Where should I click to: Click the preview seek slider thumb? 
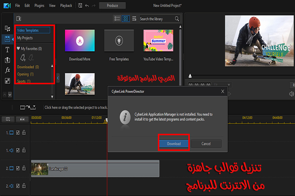[190, 76]
